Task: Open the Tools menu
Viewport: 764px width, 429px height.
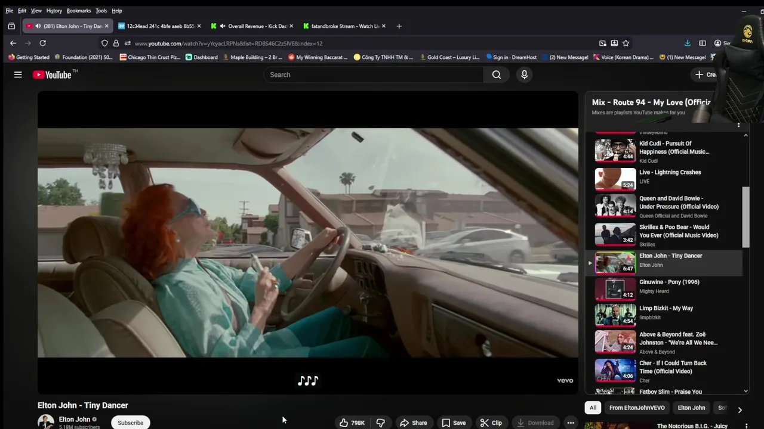Action: tap(101, 11)
